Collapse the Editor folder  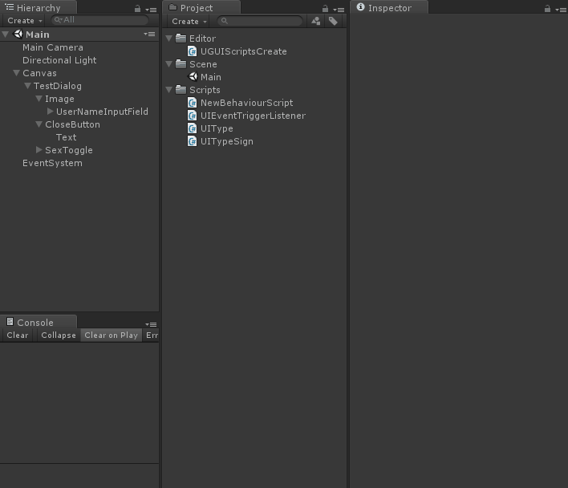tap(168, 38)
